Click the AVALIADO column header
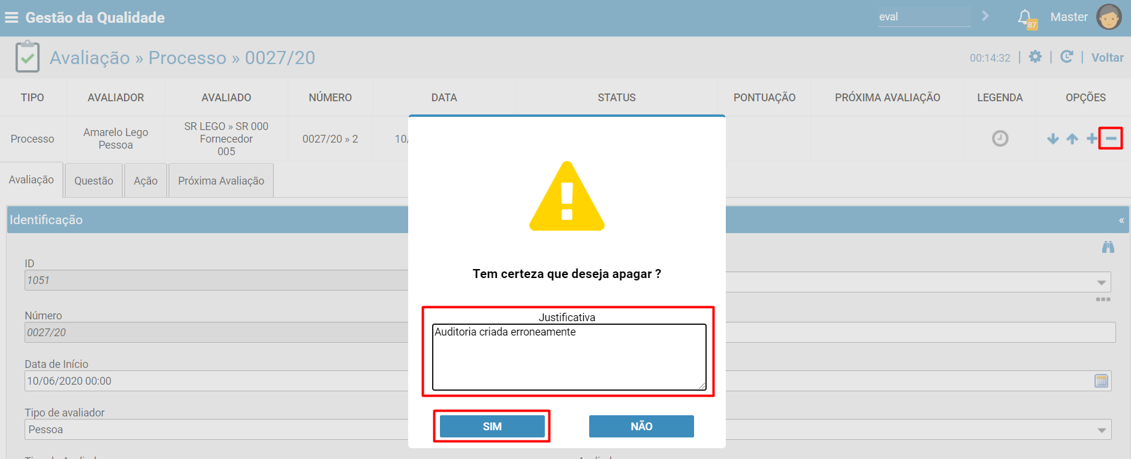Screen dimensions: 1131x459 [x=226, y=97]
